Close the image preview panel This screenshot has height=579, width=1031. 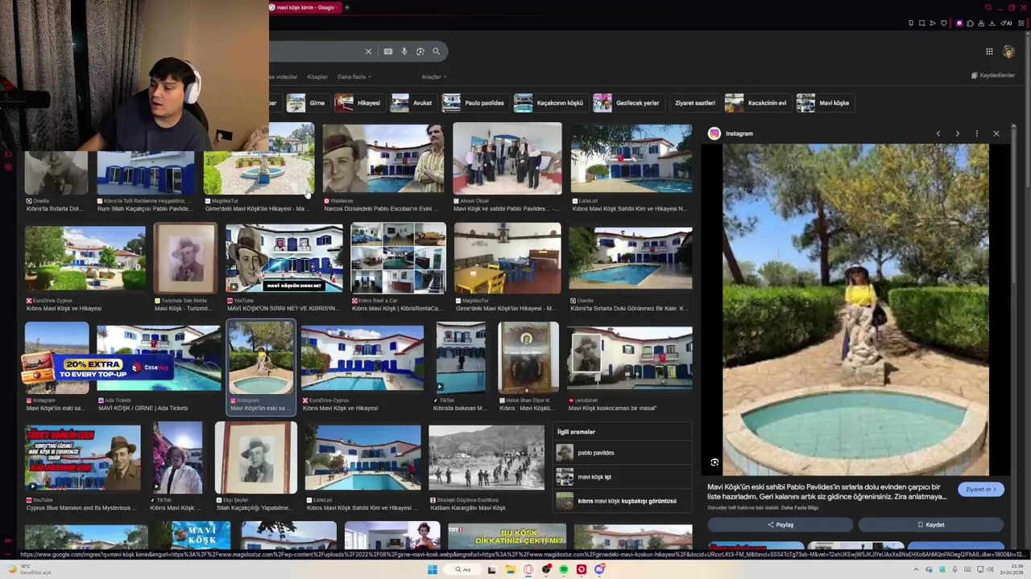pyautogui.click(x=996, y=133)
